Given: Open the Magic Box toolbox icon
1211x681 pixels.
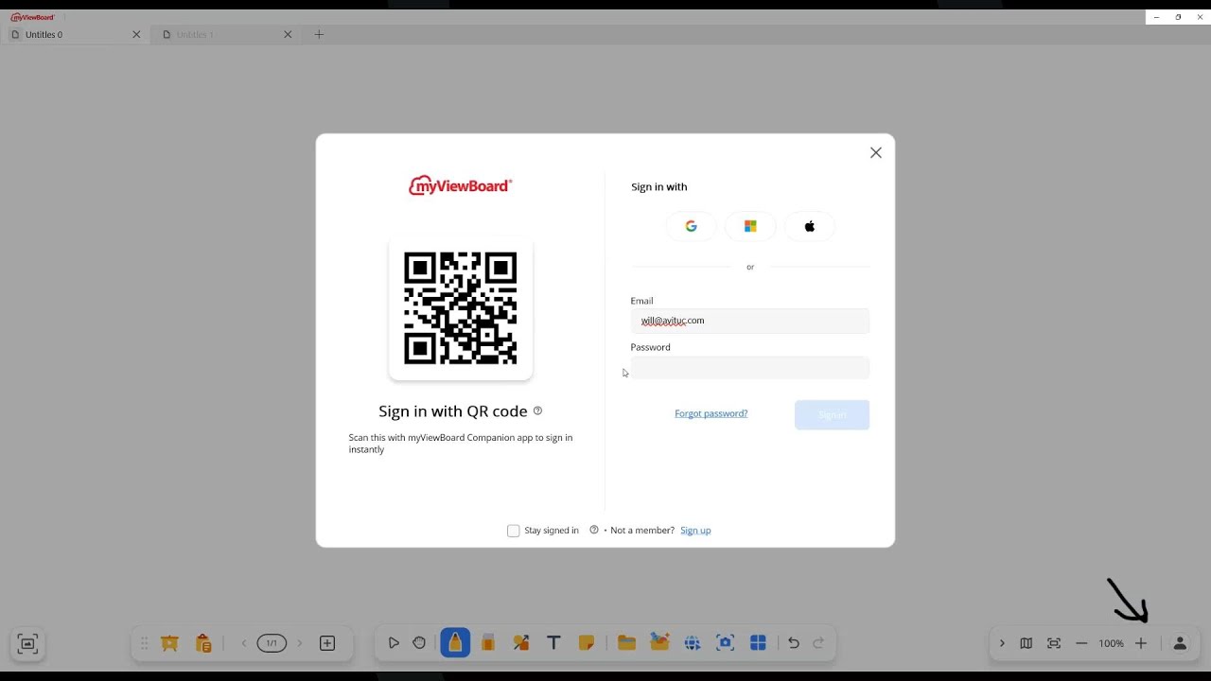Looking at the screenshot, I should point(659,642).
